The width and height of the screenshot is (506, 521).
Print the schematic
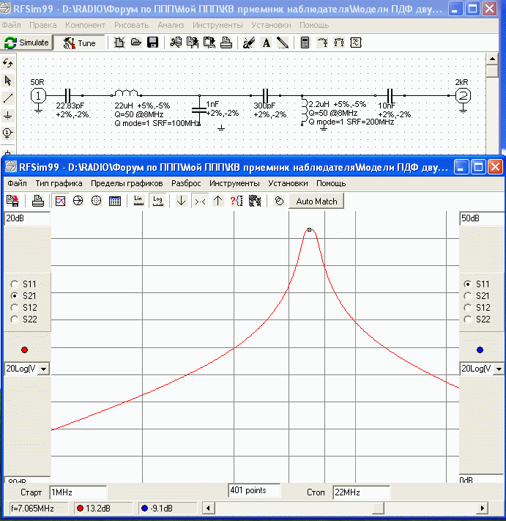pos(226,43)
